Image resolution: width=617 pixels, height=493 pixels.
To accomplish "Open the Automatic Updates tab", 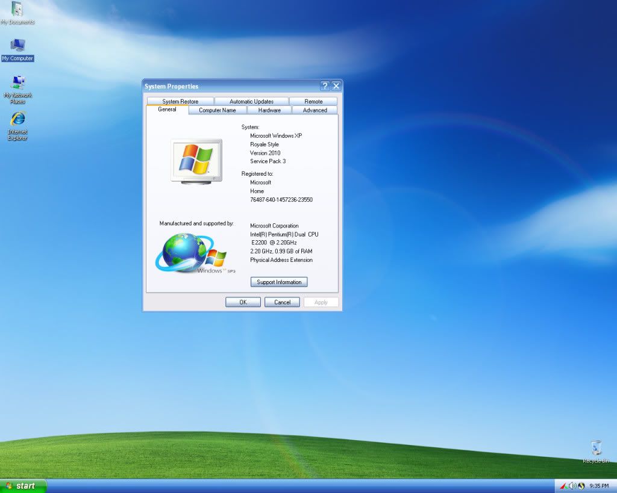I will pos(251,101).
